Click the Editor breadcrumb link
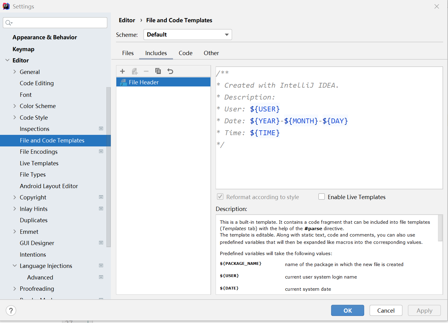The height and width of the screenshot is (323, 448). coord(127,20)
